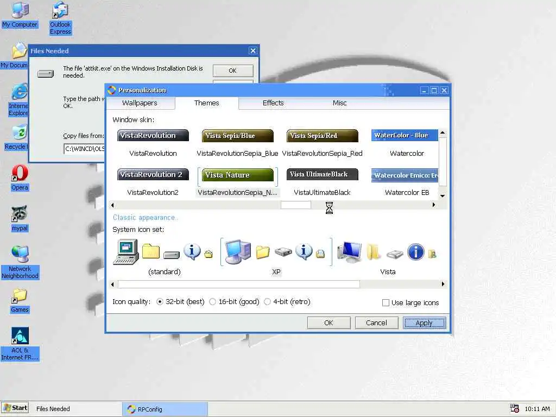556x417 pixels.
Task: Choose the Vista Sepia/Blue window skin
Action: [x=238, y=135]
